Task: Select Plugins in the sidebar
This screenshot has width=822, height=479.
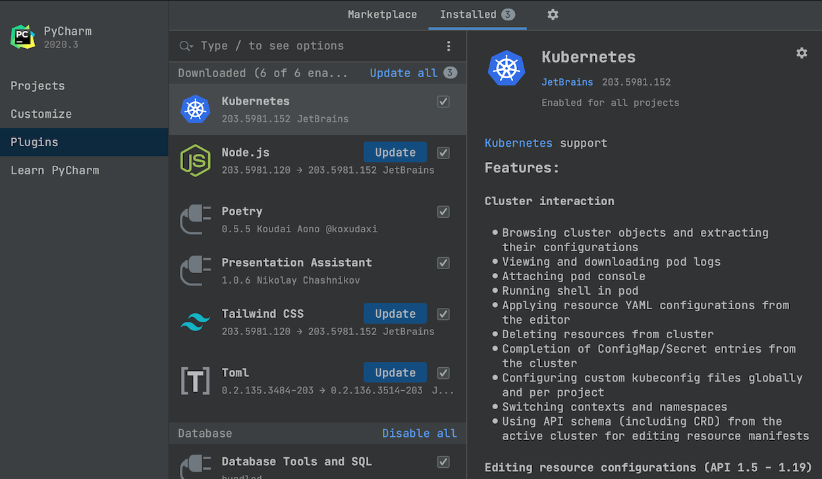Action: point(84,142)
